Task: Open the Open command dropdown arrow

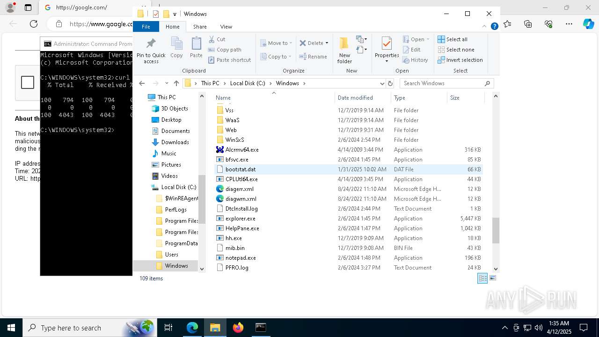Action: (427, 39)
